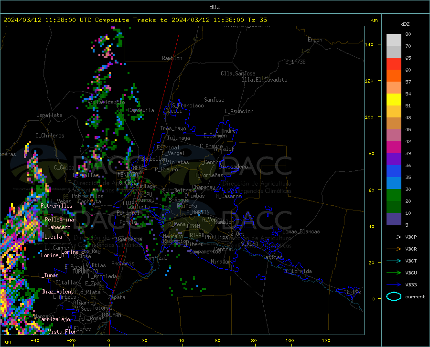Click the RIVAD city label
Viewport: 430px width, 347px height.
click(x=197, y=235)
